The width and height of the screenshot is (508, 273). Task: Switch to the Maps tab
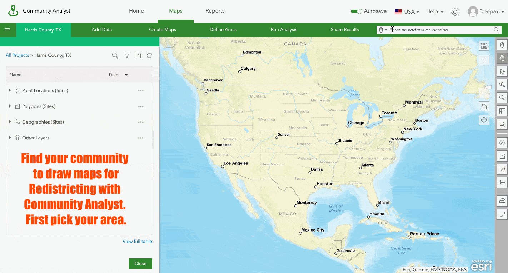(x=176, y=11)
